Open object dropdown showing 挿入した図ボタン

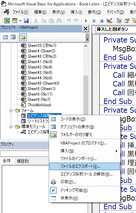116,29
